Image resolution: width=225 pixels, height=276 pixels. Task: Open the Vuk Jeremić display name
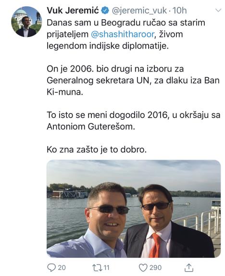pyautogui.click(x=73, y=11)
